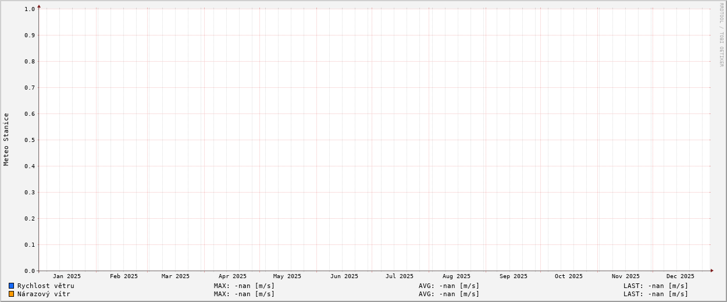The image size is (727, 302).
Task: Click the 0.0 Y-axis tick label
Action: point(30,271)
